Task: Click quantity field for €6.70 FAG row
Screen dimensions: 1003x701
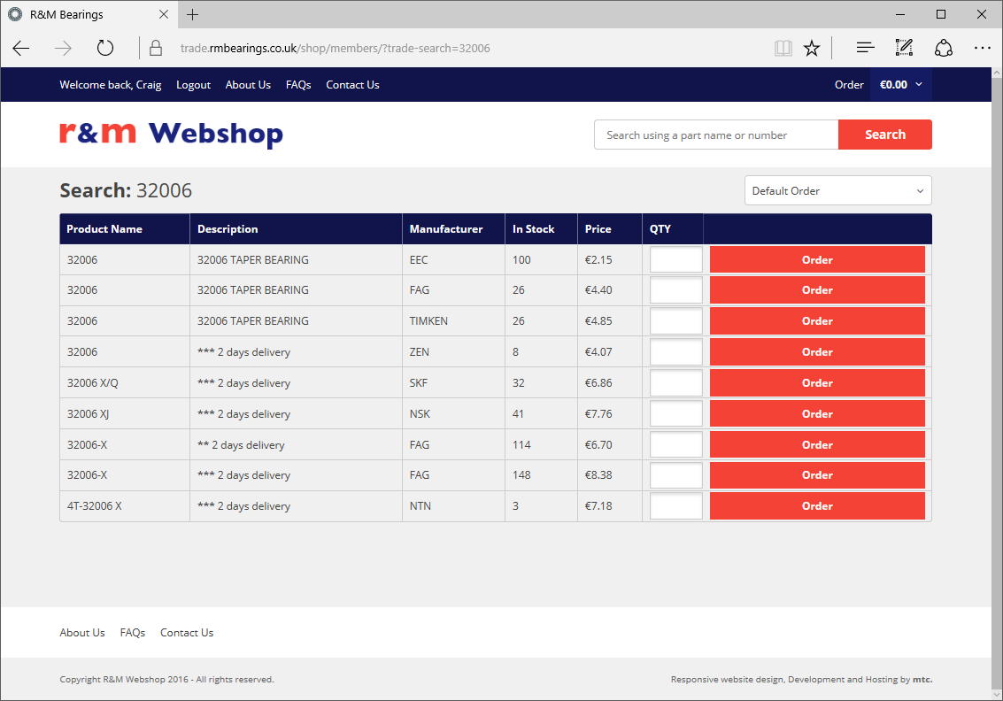Action: pos(676,444)
